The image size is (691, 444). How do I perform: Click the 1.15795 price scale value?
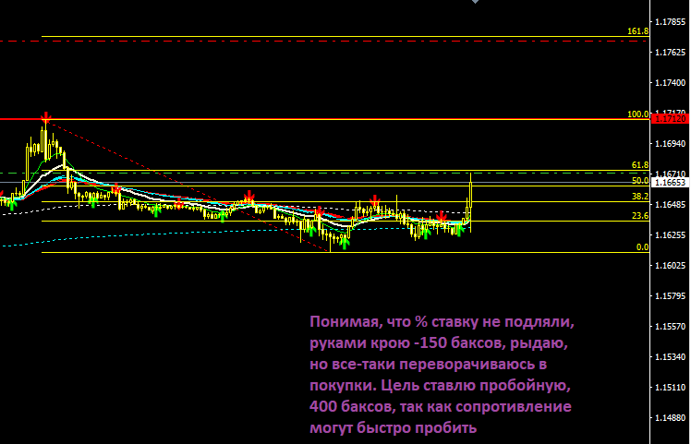point(671,296)
